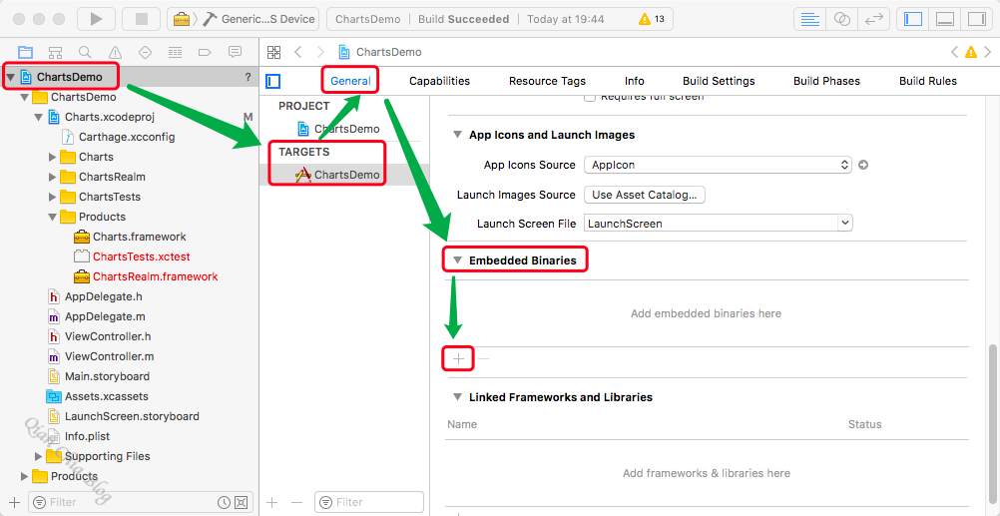Switch to the General tab

coord(350,81)
